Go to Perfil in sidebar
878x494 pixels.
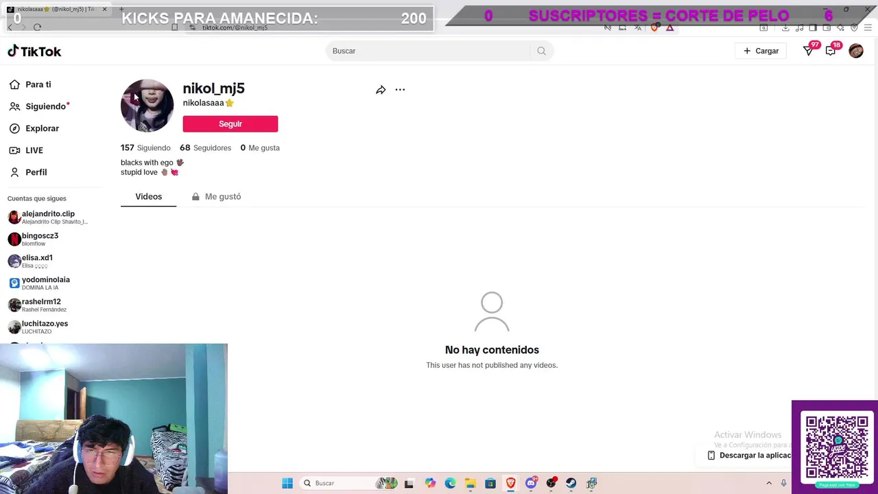36,172
